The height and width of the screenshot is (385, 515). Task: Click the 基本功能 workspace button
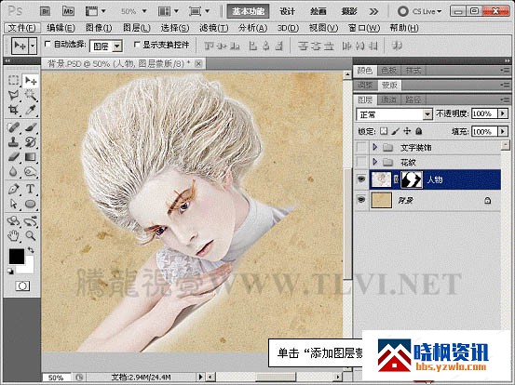pyautogui.click(x=249, y=11)
